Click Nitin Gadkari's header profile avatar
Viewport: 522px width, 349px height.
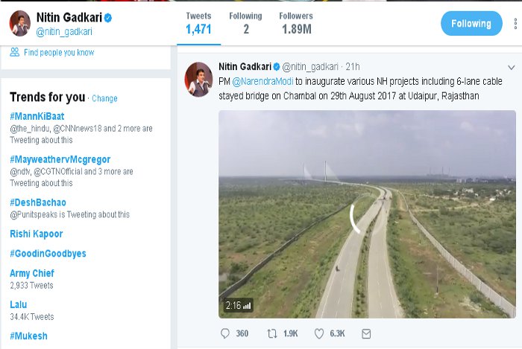pos(19,24)
